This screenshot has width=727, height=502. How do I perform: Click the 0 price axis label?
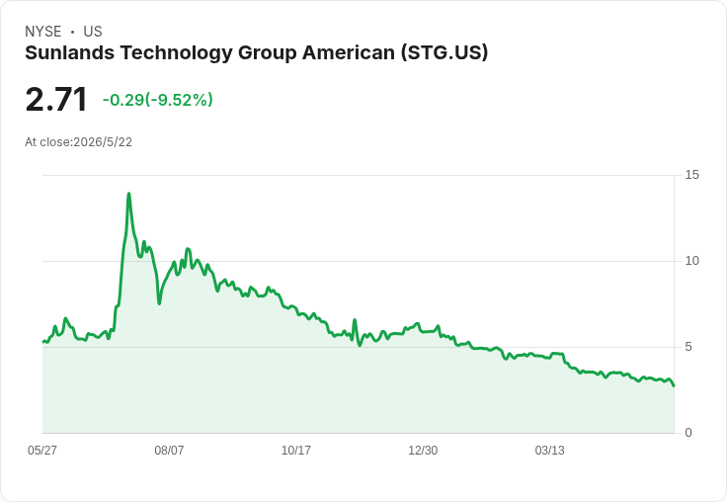coord(688,433)
